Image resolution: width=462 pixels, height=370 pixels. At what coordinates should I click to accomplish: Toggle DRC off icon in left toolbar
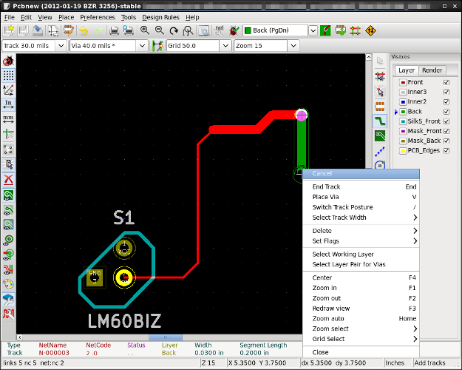point(8,61)
